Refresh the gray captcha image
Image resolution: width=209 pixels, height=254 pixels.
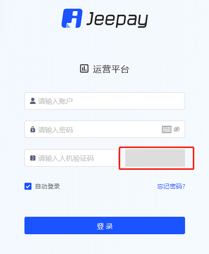coord(155,158)
